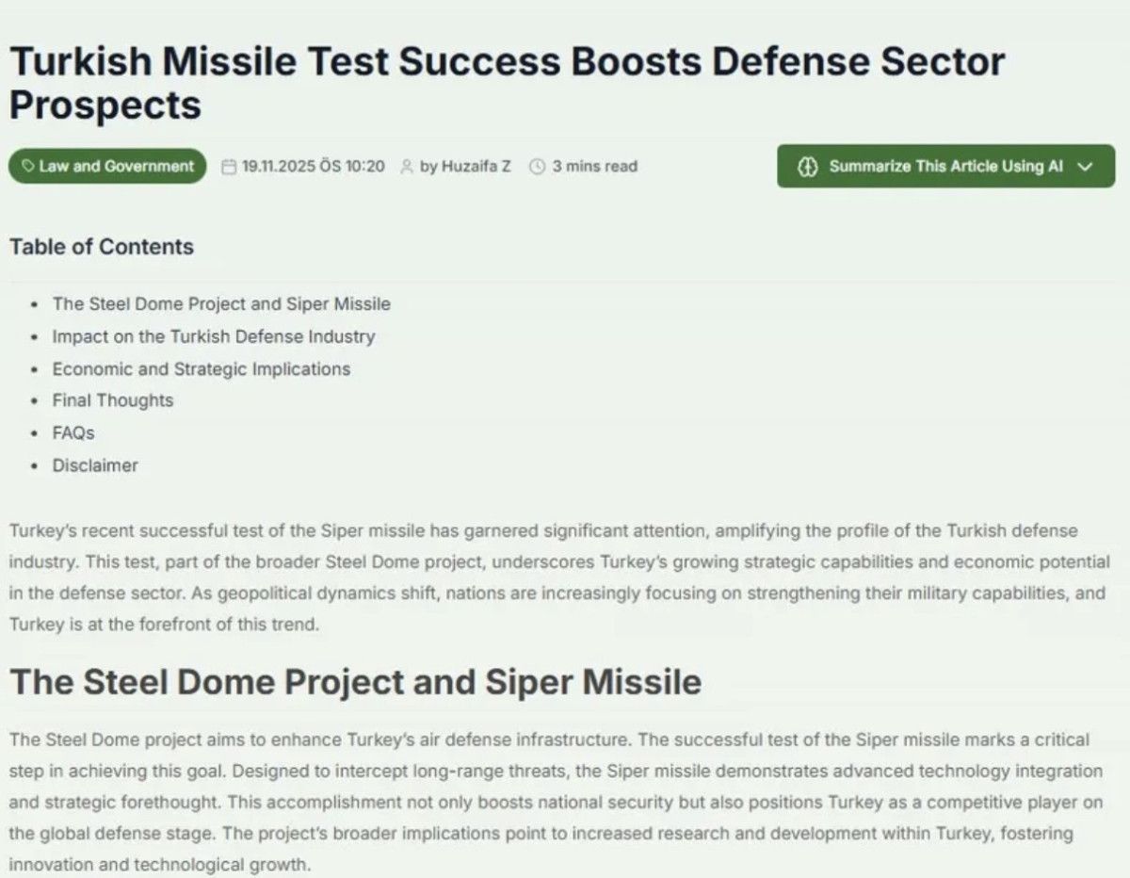
Task: Select the FAQs contents link
Action: tap(73, 432)
